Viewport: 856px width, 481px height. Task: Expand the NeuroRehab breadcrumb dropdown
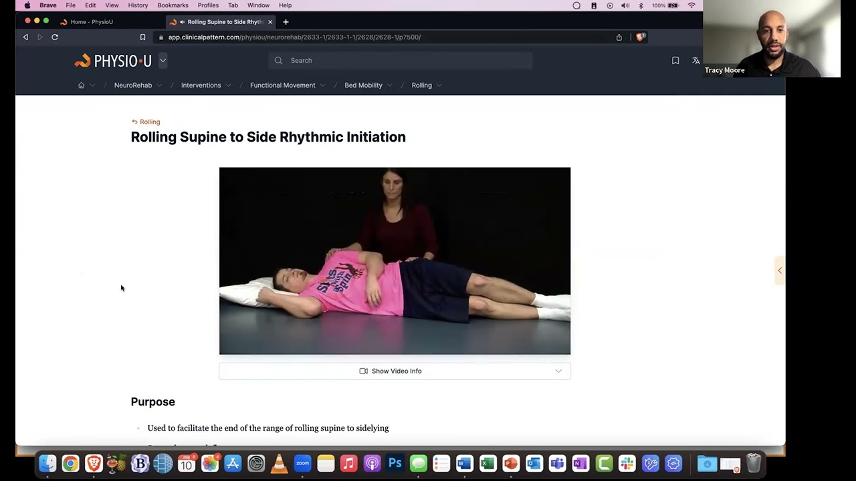pos(160,85)
